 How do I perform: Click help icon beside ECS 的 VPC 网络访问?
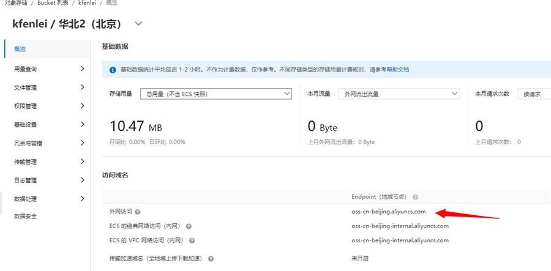(x=192, y=241)
